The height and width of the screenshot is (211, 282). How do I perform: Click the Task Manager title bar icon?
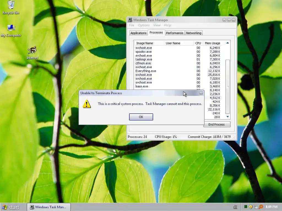pos(130,20)
